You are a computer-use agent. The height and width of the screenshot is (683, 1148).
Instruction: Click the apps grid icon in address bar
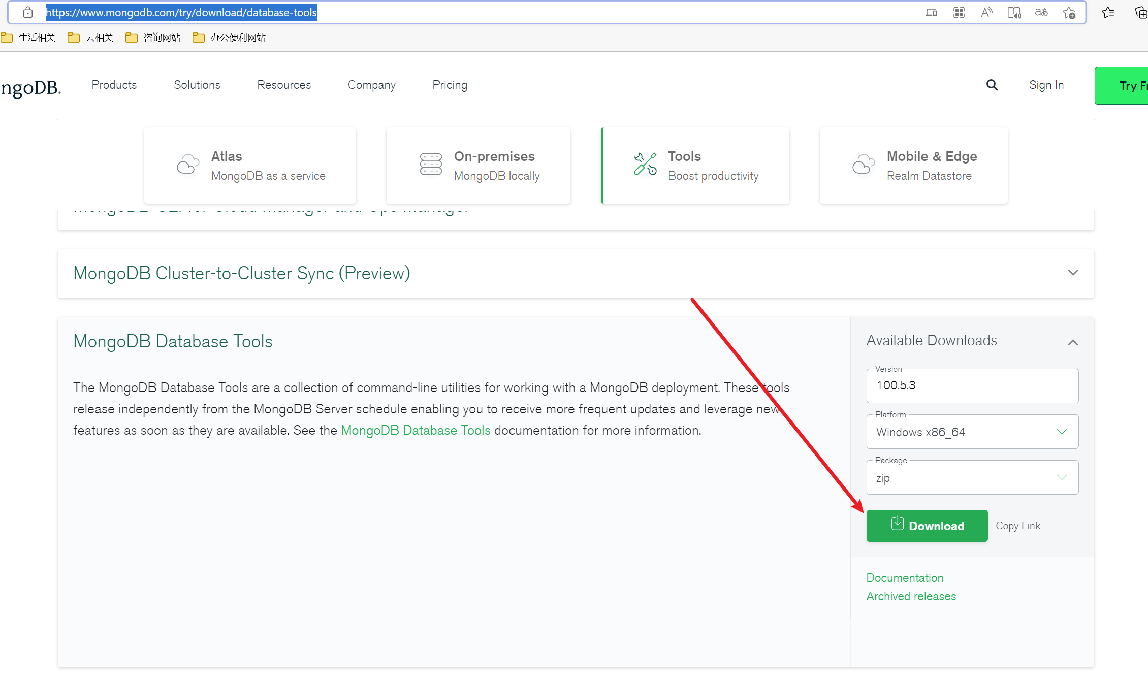(x=959, y=13)
